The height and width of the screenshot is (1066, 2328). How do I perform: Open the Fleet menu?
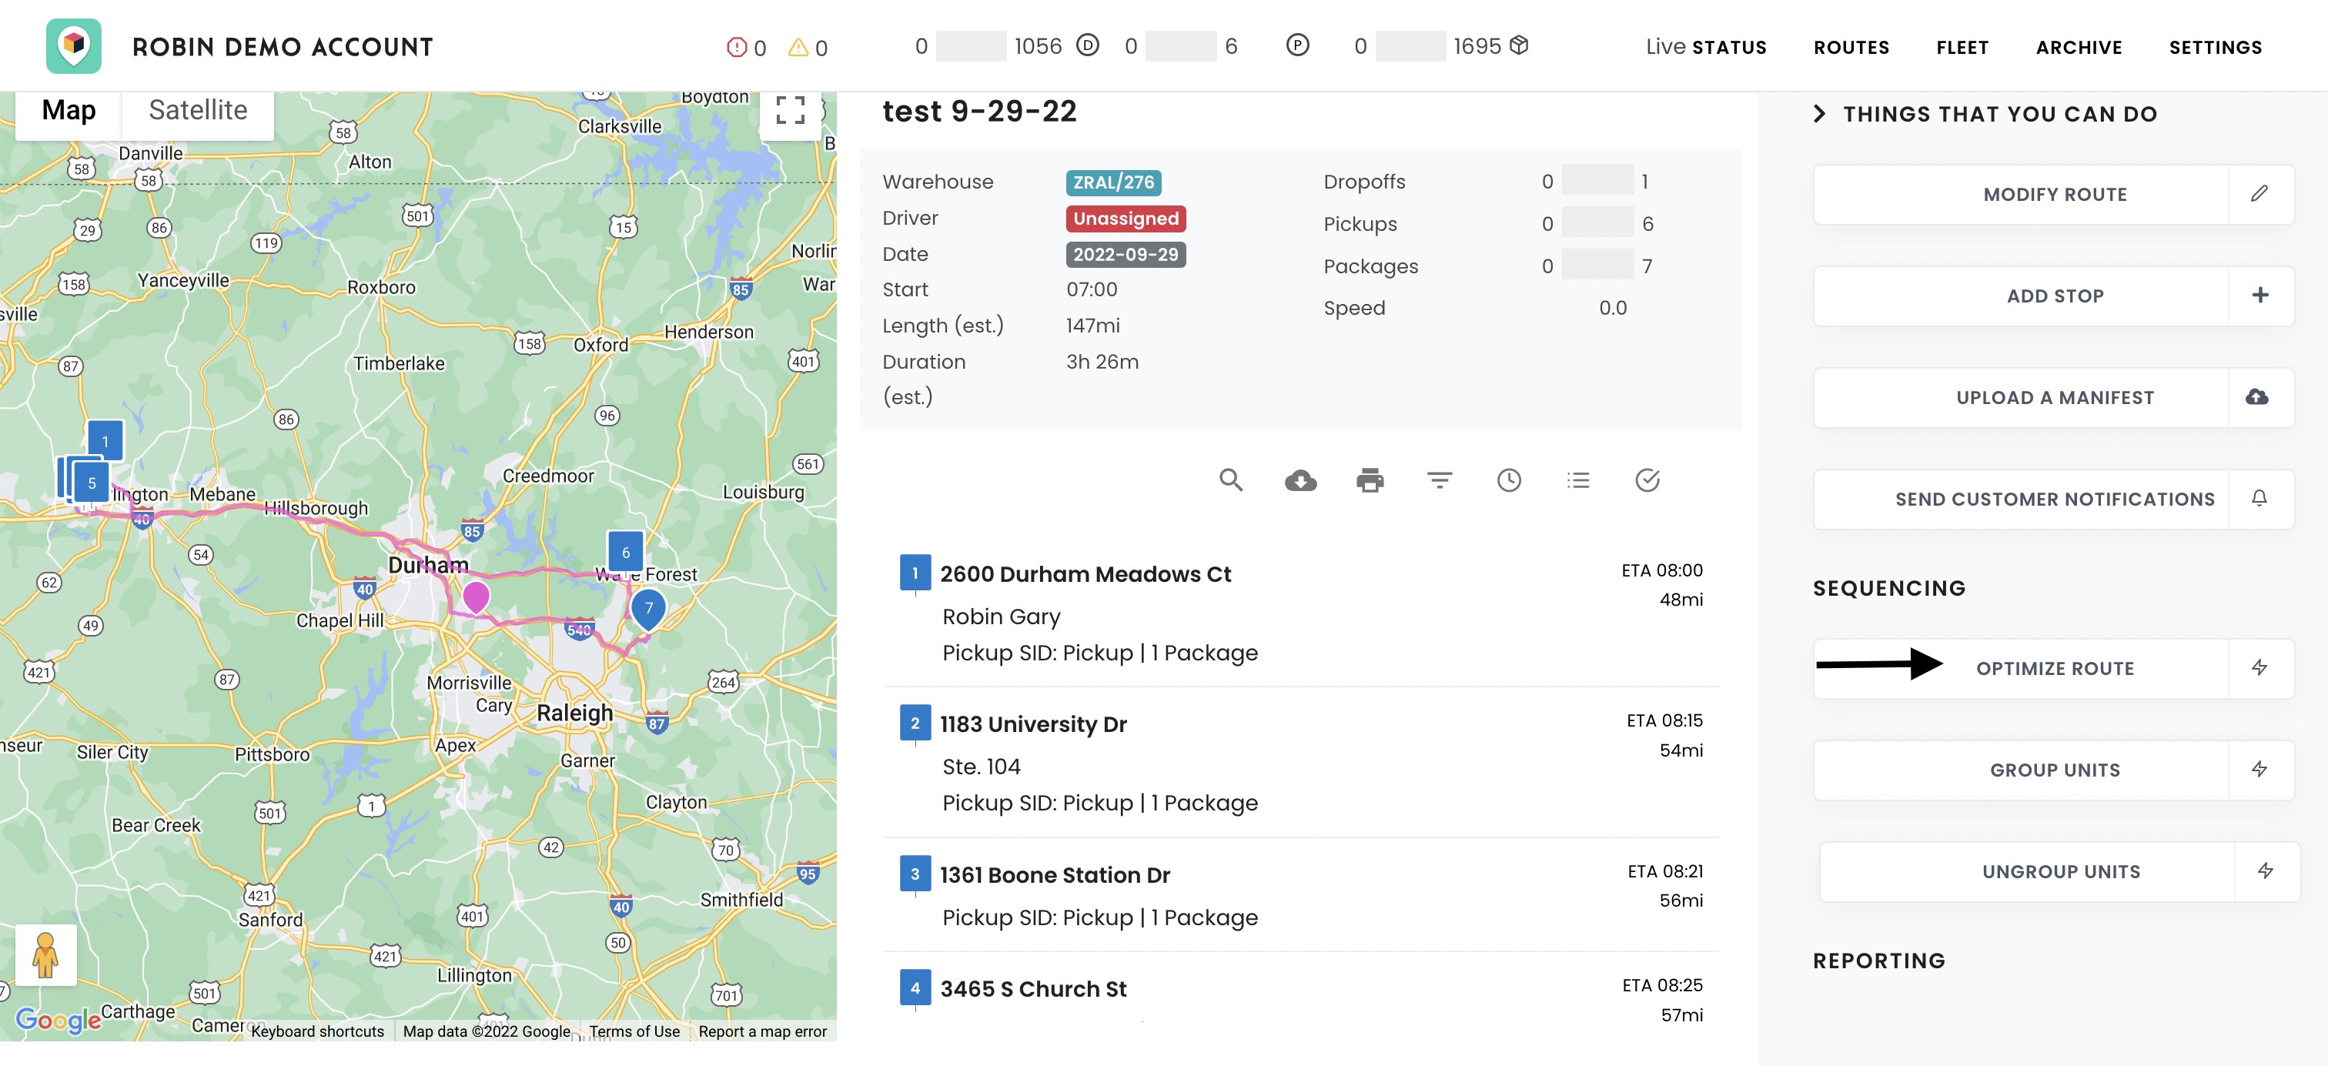pos(1962,47)
